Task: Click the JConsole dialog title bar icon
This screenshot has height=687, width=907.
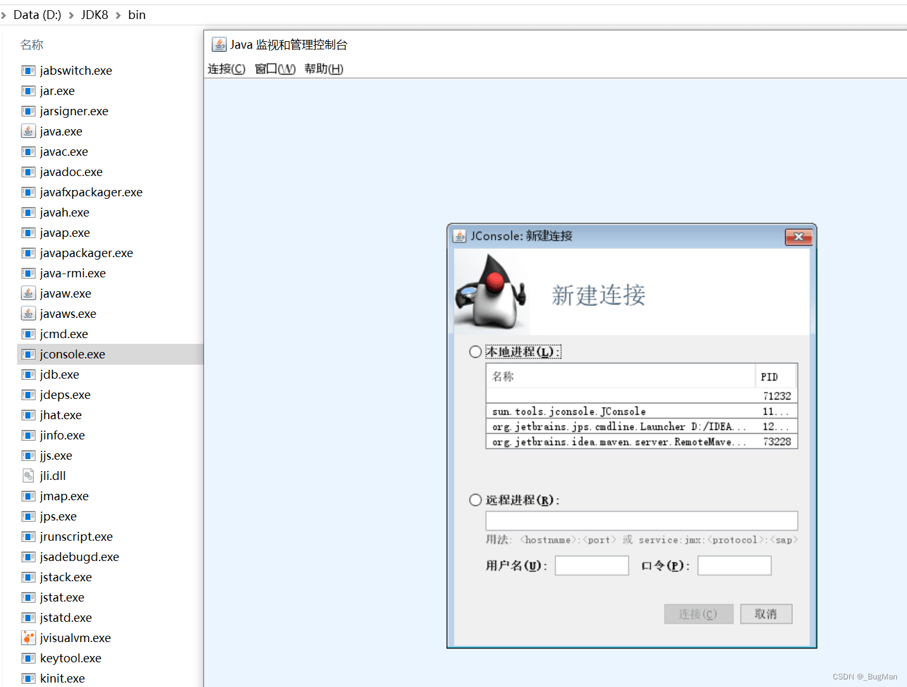Action: pyautogui.click(x=460, y=236)
